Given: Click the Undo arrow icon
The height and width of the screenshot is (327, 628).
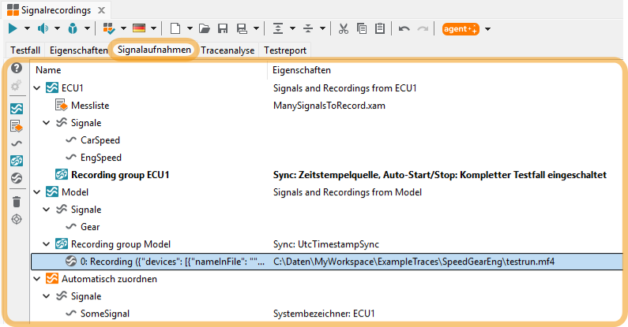Looking at the screenshot, I should 404,28.
